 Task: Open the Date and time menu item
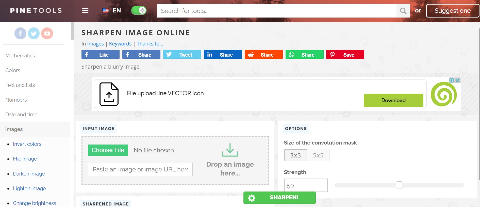tap(21, 115)
